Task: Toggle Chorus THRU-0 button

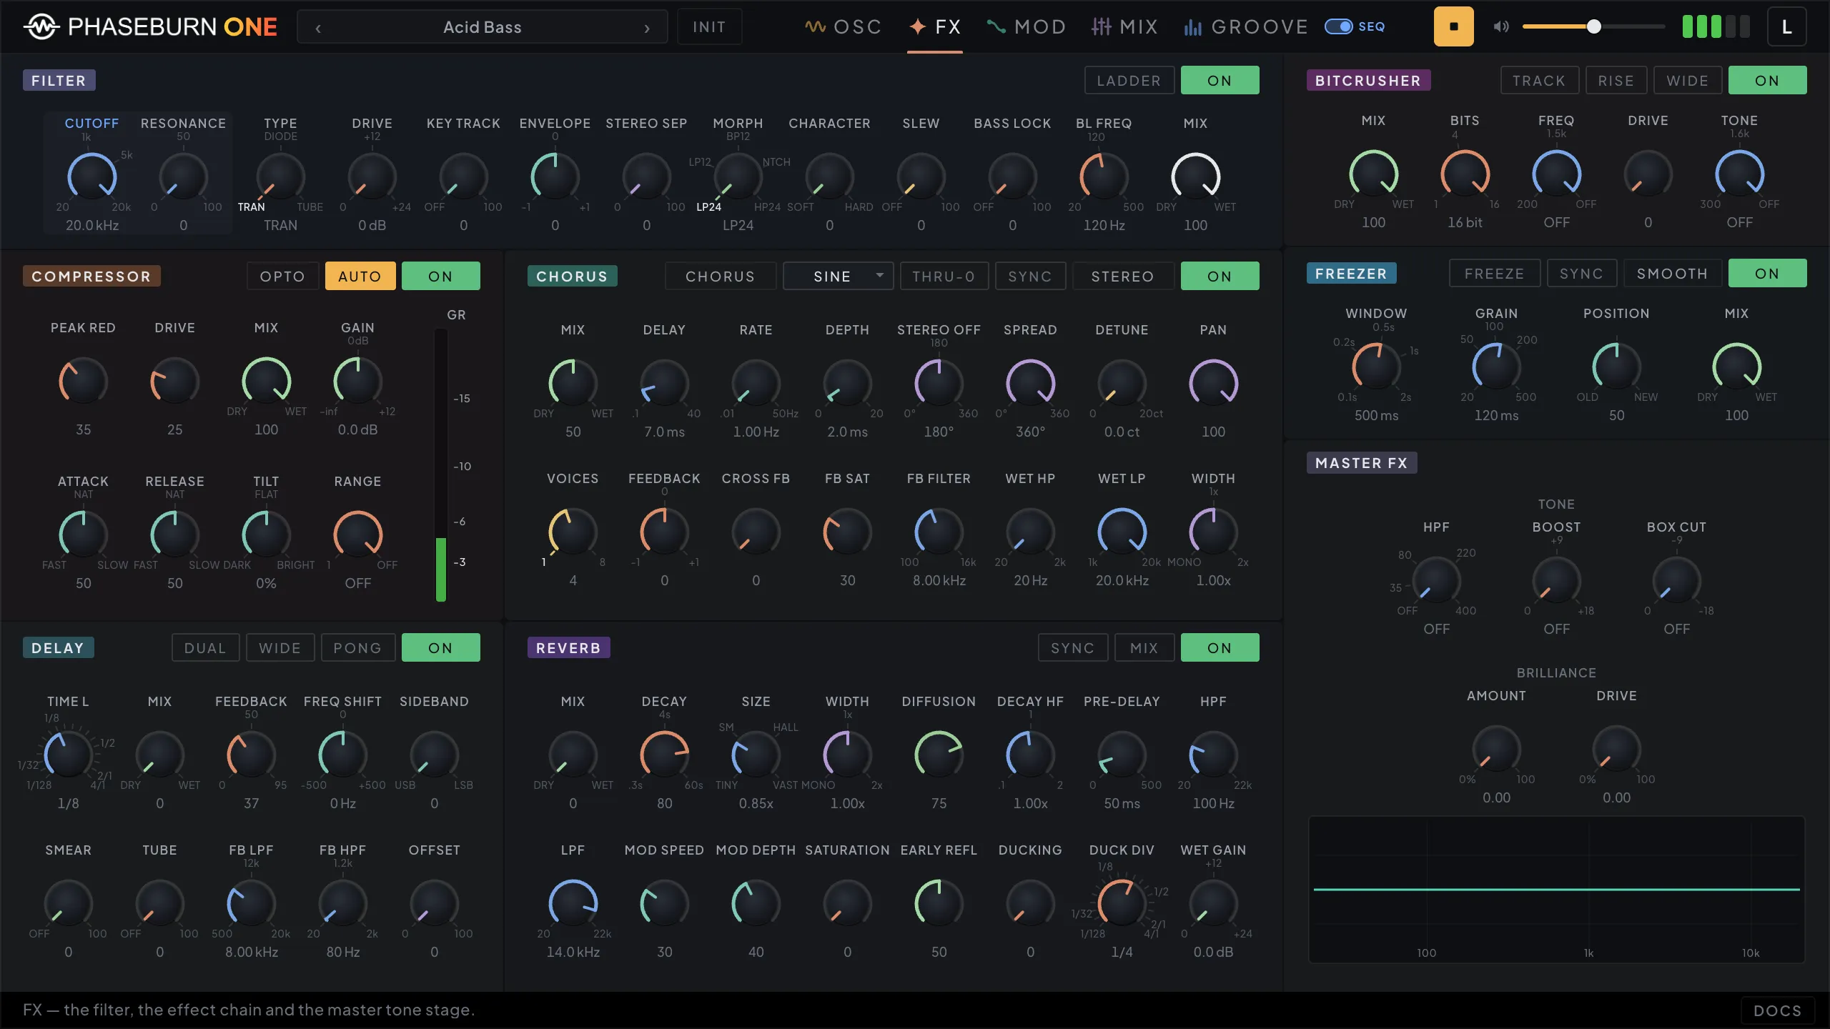Action: 944,277
